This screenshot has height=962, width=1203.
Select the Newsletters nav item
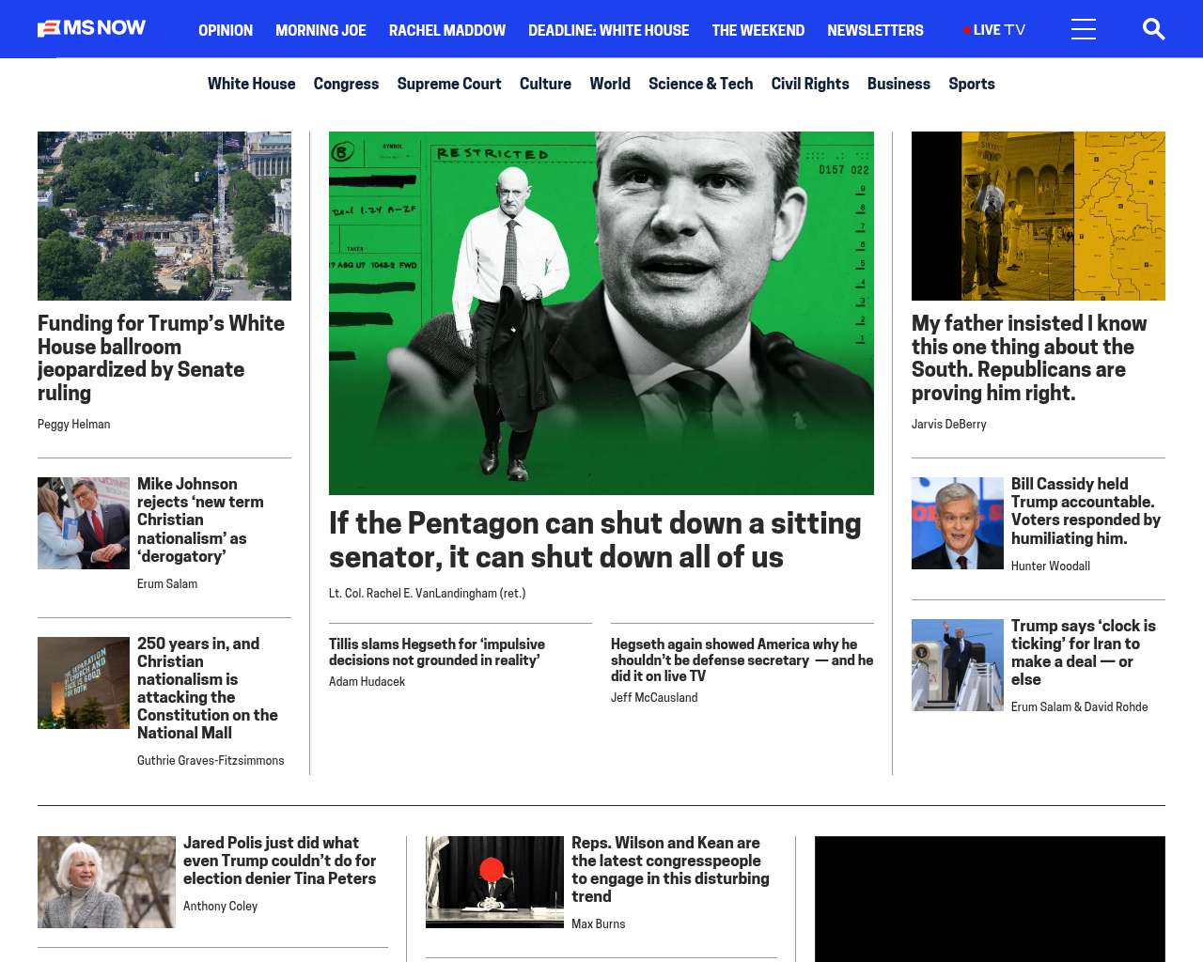875,30
